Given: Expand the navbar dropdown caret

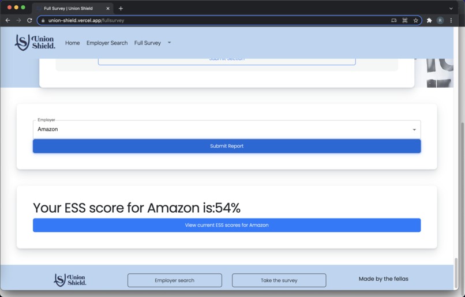Looking at the screenshot, I should click(x=170, y=43).
